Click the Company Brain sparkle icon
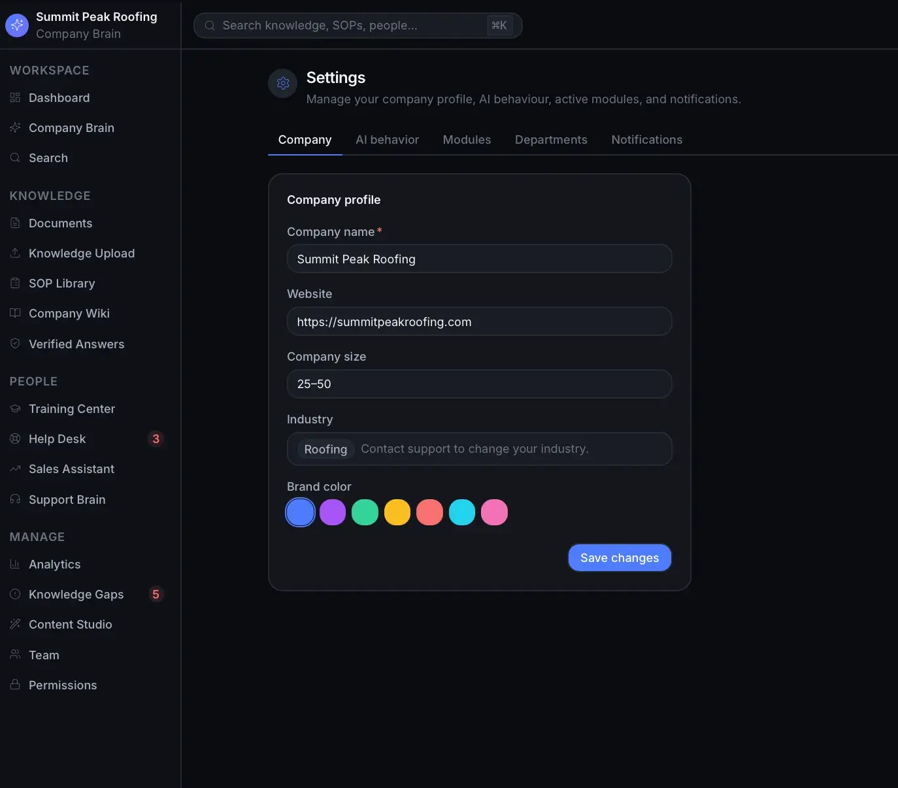Screen dimensions: 898x788 [x=15, y=127]
